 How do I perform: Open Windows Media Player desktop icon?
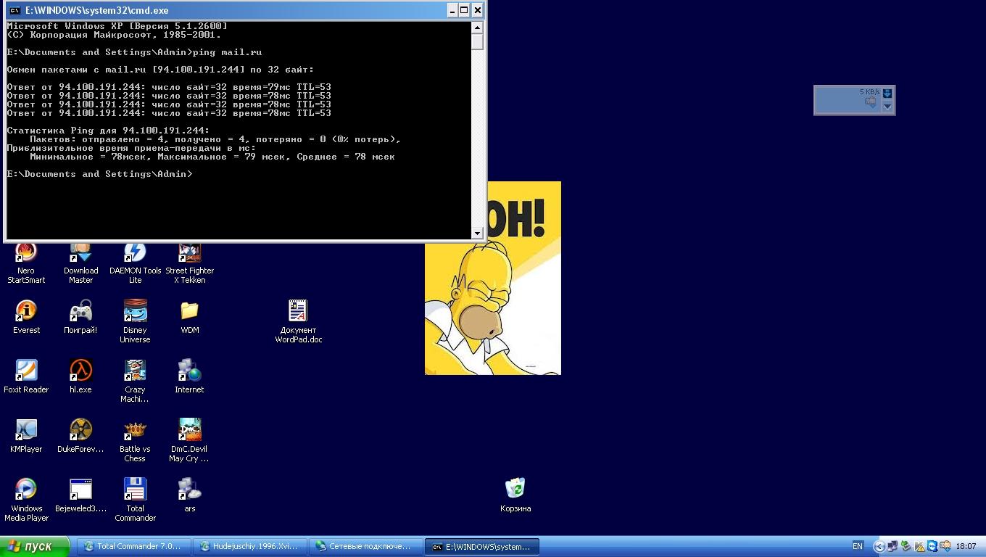(26, 500)
